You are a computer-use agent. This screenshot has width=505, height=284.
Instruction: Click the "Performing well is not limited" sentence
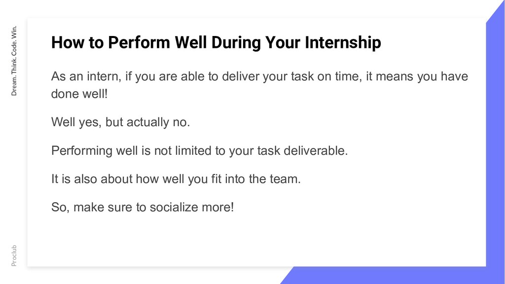[x=199, y=151]
